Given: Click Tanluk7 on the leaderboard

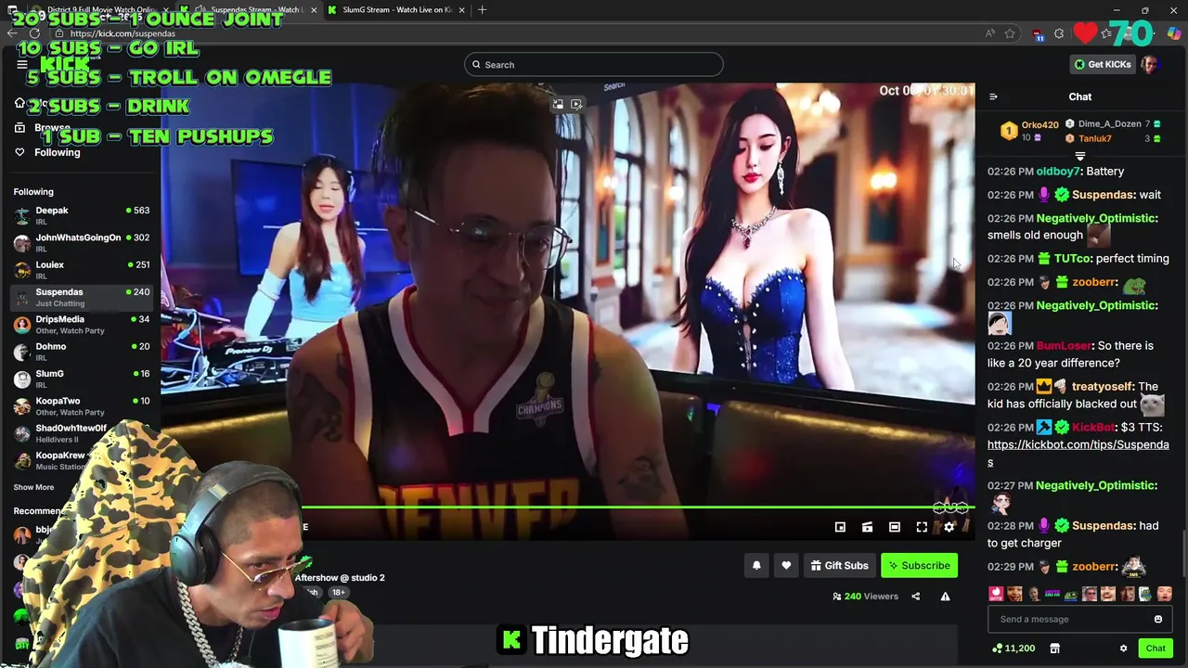Looking at the screenshot, I should 1094,138.
